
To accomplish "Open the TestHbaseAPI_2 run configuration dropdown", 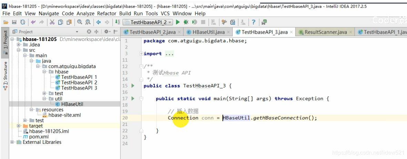I will (x=148, y=22).
